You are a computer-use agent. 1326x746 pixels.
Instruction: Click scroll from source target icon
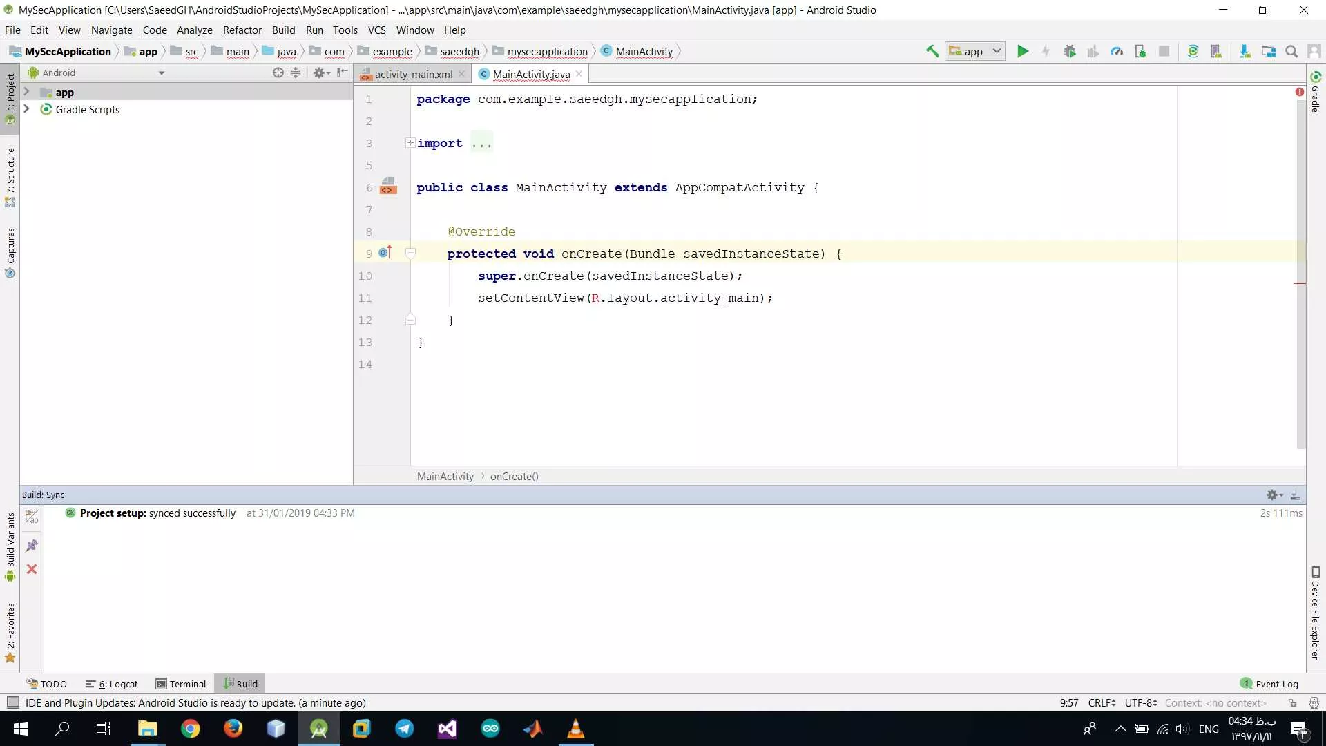pos(278,73)
